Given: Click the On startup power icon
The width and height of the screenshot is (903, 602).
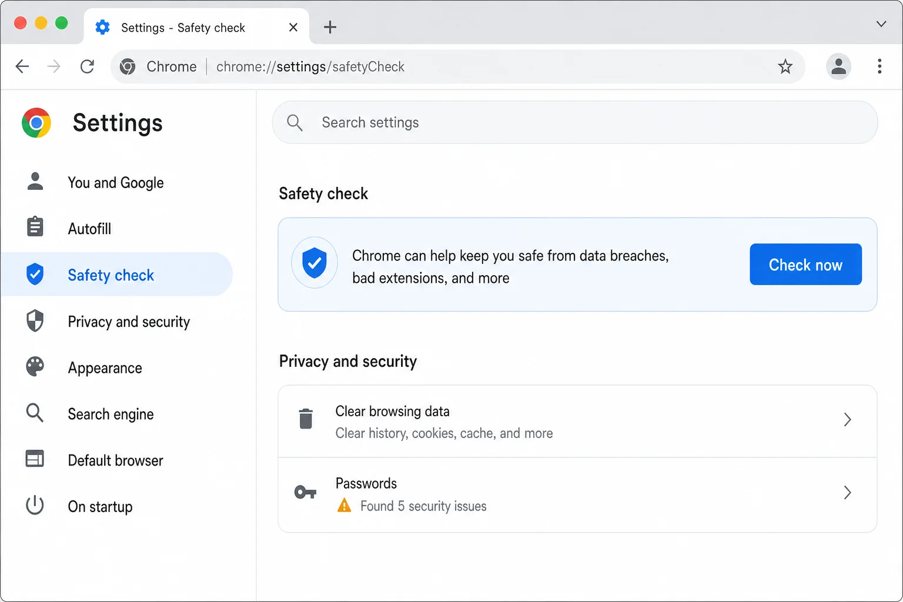Looking at the screenshot, I should pos(35,505).
